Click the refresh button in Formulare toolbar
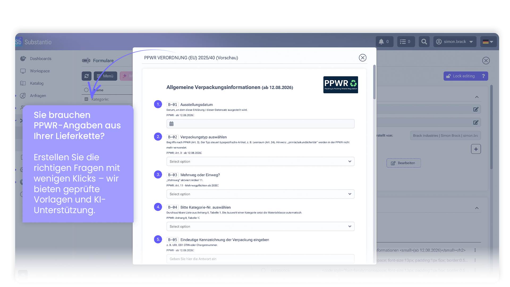 [87, 76]
